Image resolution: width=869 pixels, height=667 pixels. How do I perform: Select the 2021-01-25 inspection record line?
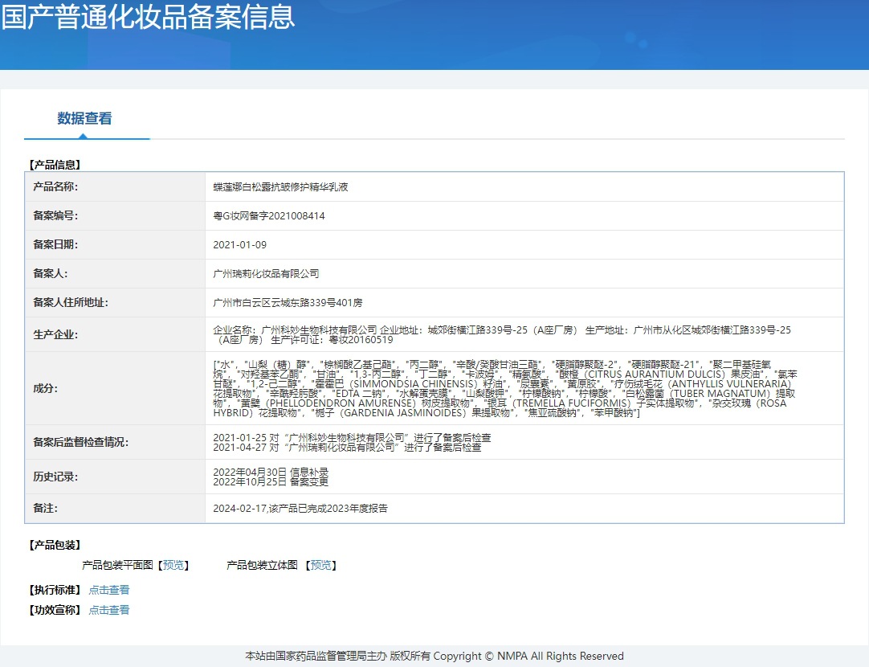click(x=352, y=437)
